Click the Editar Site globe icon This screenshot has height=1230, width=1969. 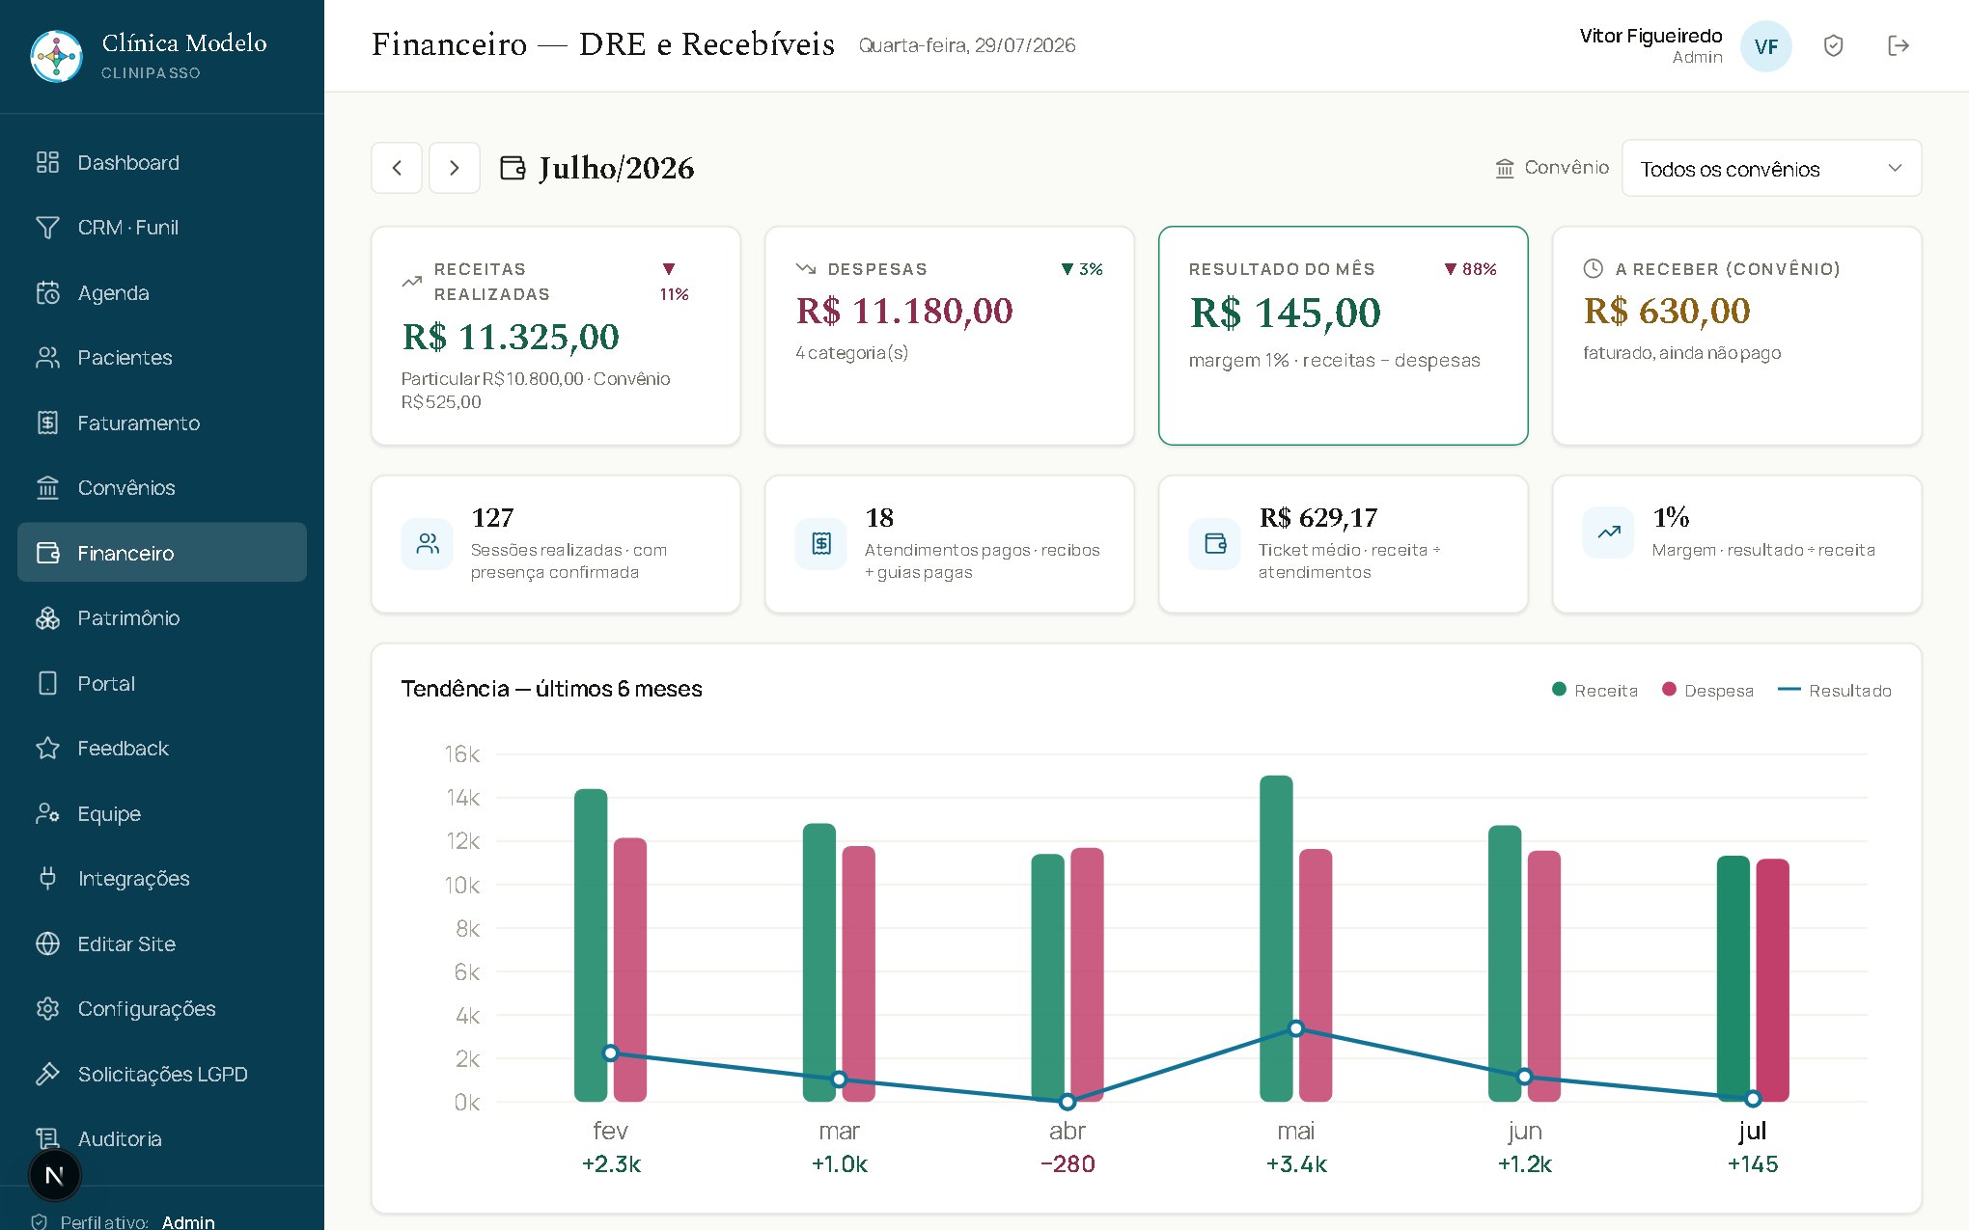(x=47, y=943)
